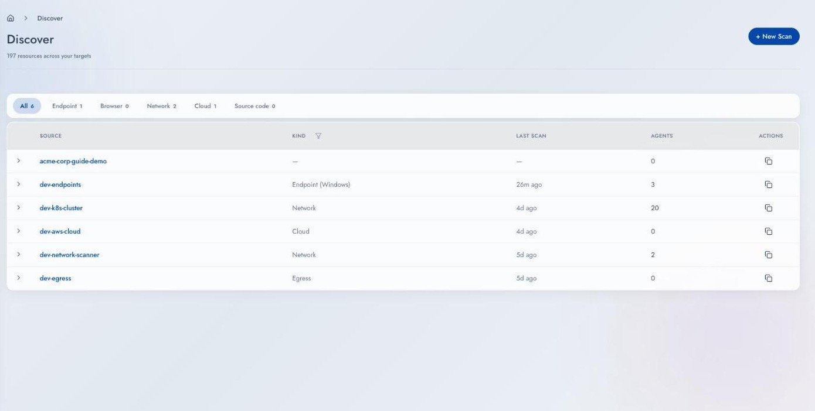Switch to the Source code tab
Viewport: 815px width, 411px height.
(x=254, y=106)
